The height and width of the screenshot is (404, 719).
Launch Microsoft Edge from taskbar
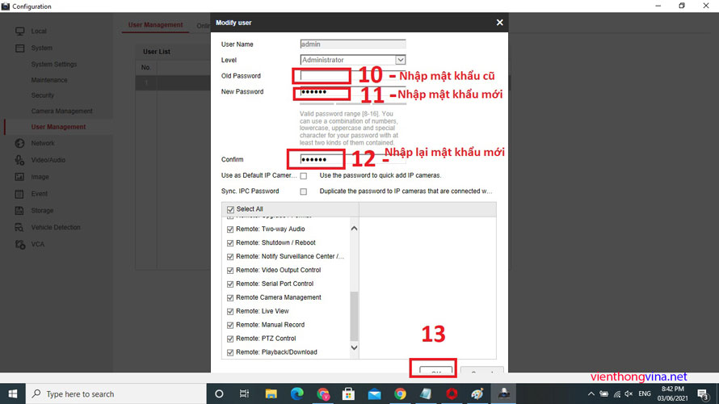pos(296,394)
